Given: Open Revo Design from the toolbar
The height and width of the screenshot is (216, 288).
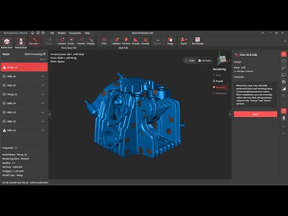Looking at the screenshot, I should [x=197, y=41].
